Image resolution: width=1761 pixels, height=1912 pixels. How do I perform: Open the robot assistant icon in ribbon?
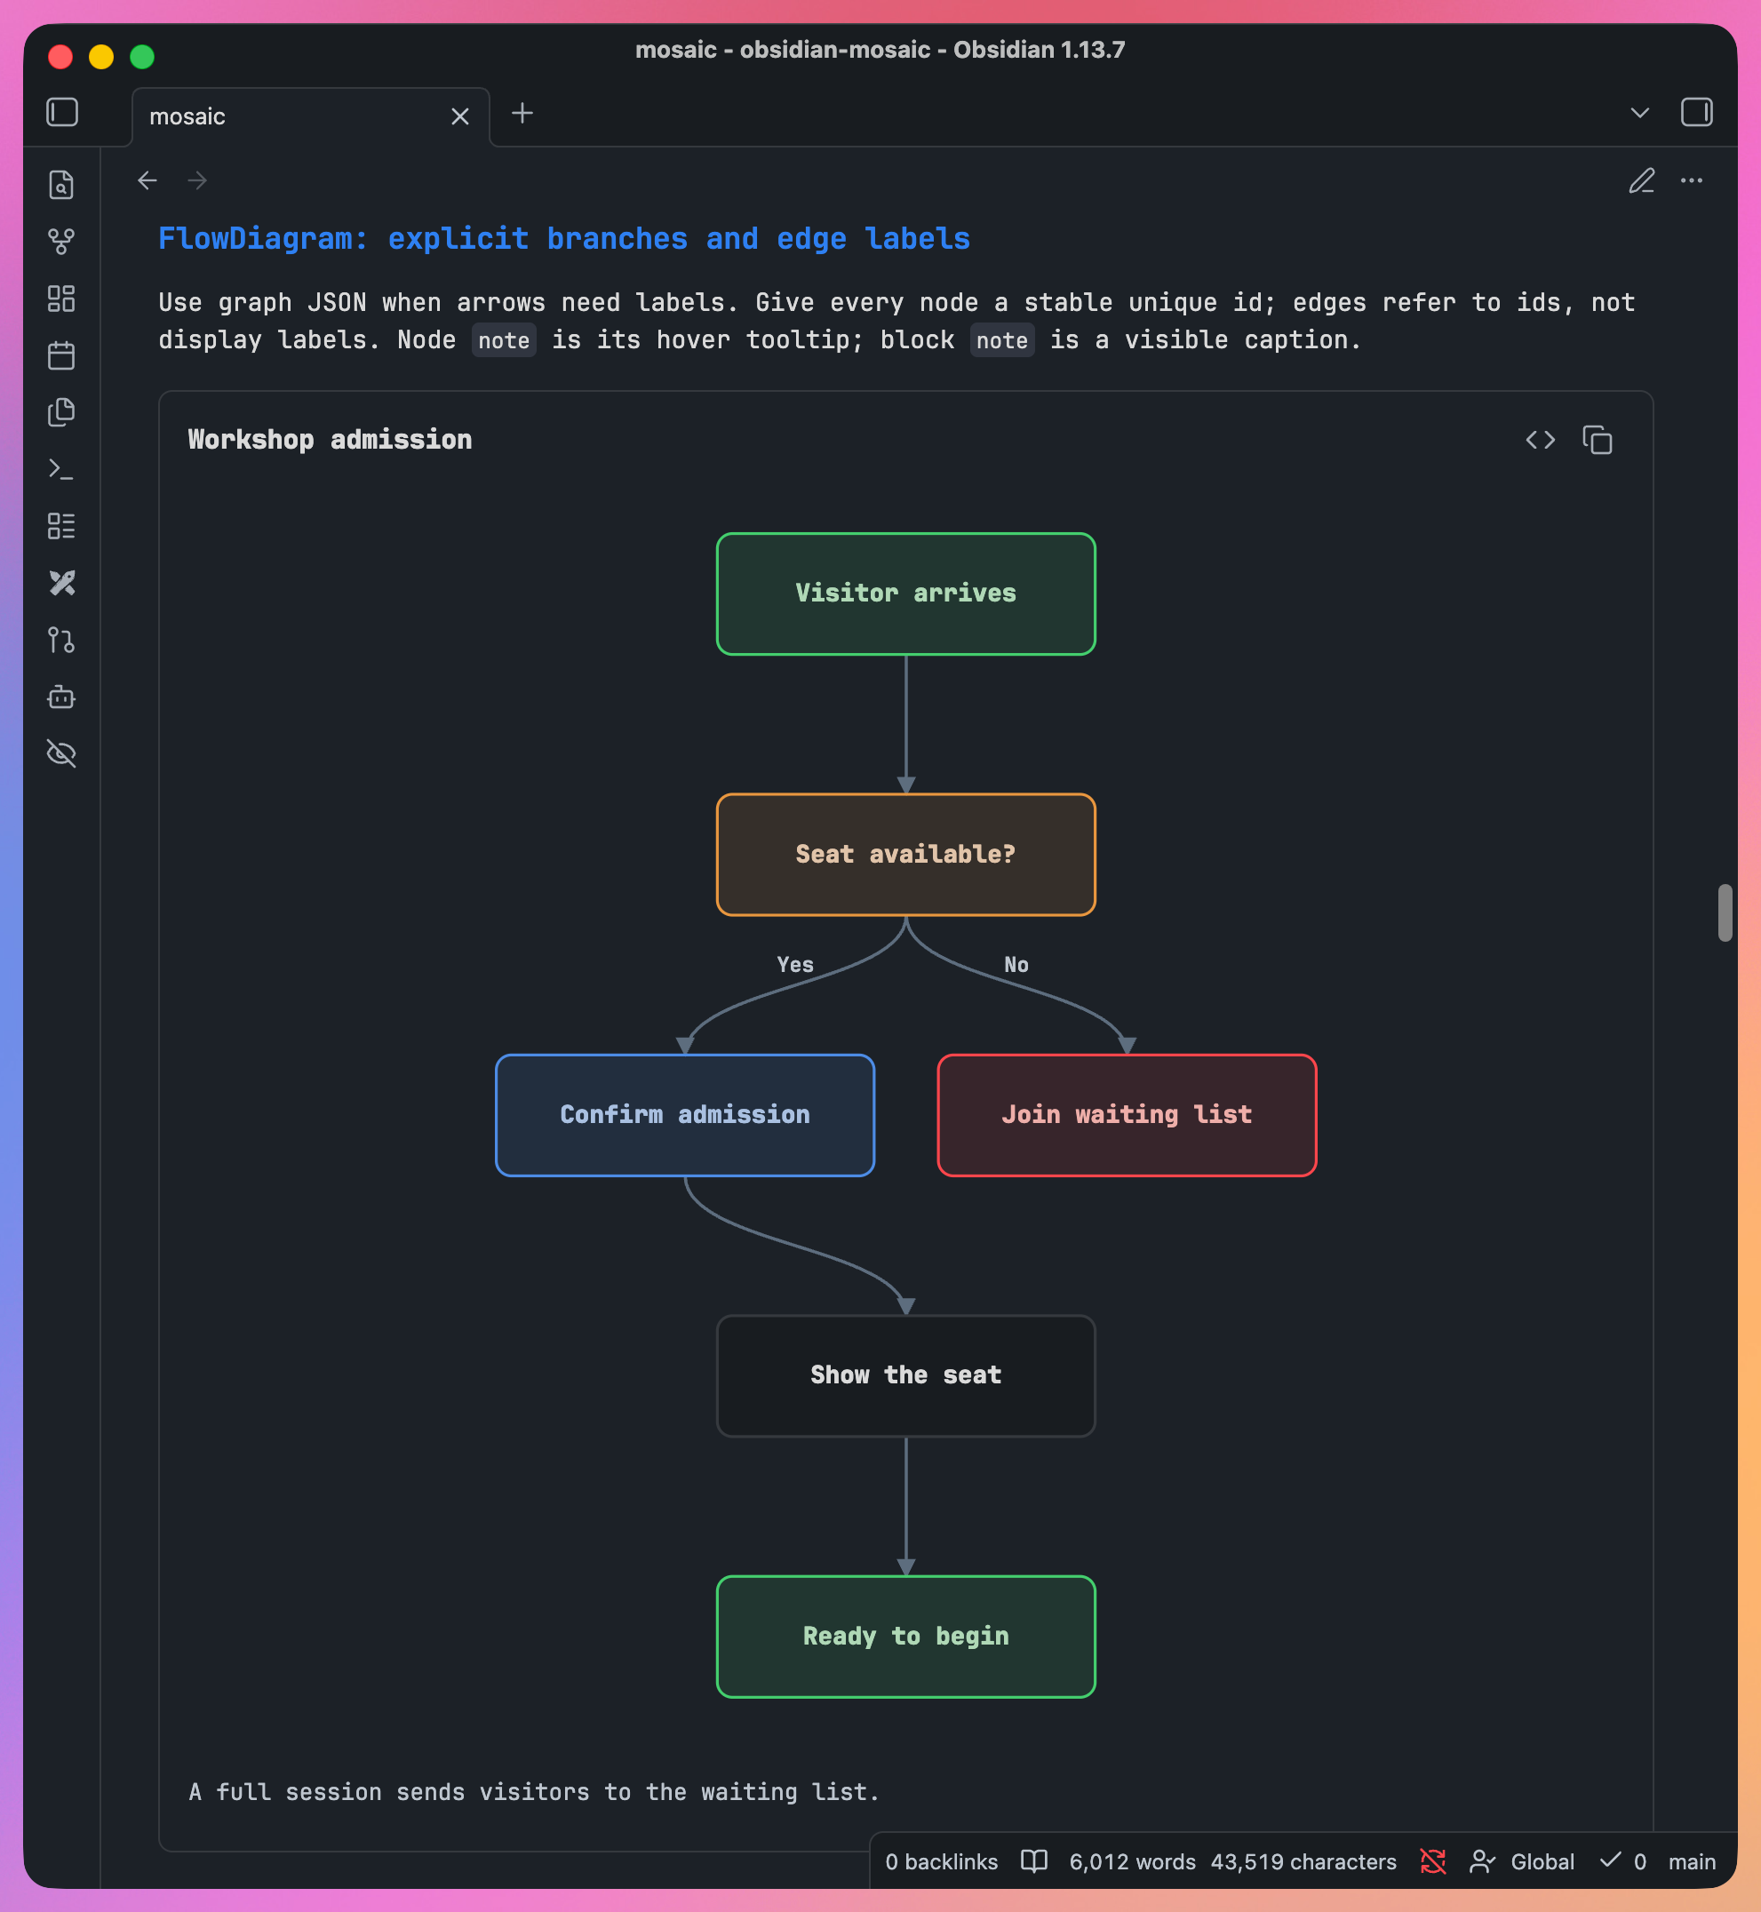pyautogui.click(x=61, y=697)
